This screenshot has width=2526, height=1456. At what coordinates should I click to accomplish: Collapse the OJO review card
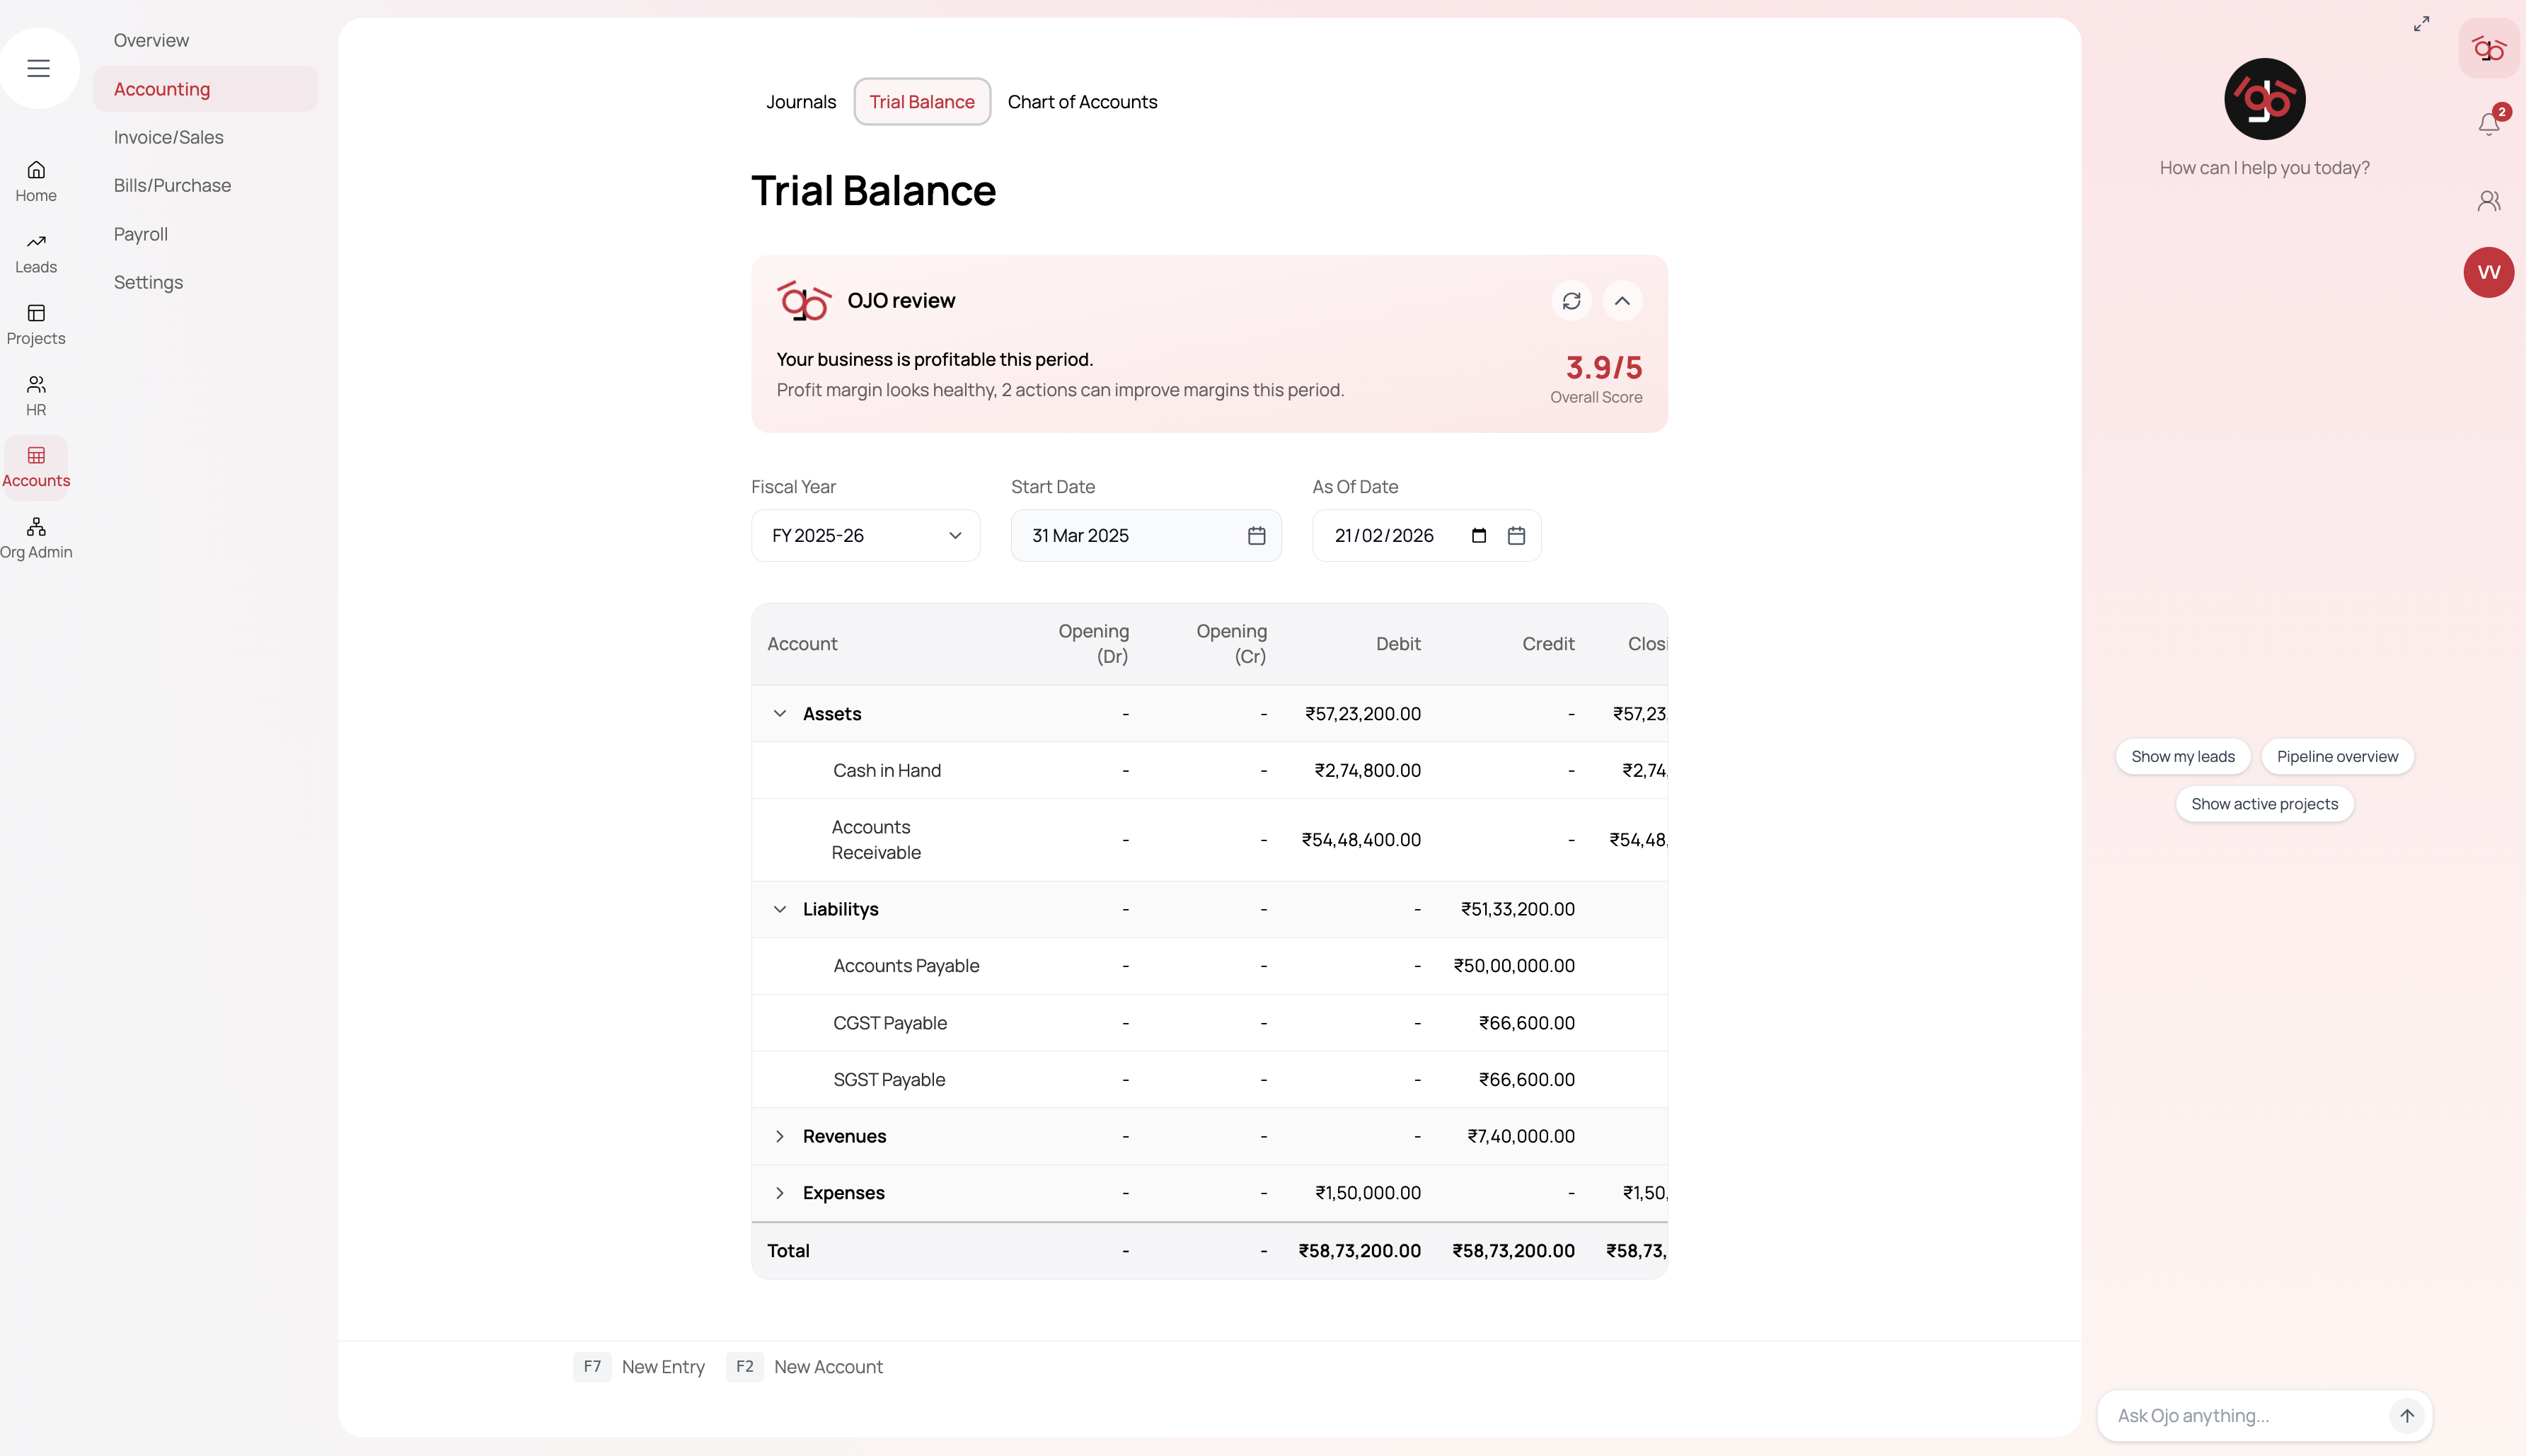pos(1622,301)
